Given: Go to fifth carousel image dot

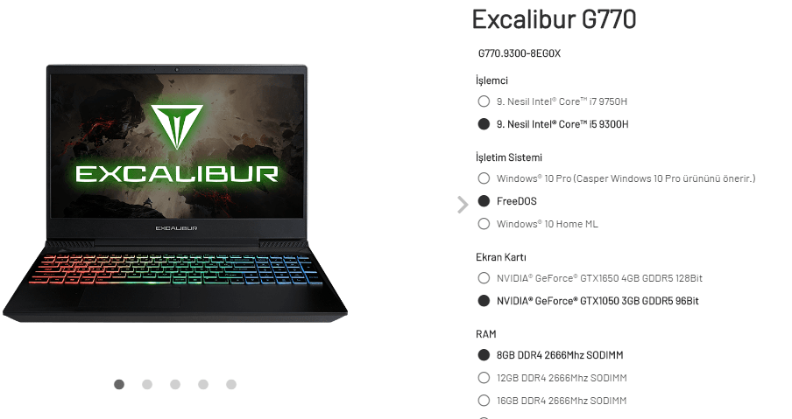Looking at the screenshot, I should click(x=231, y=385).
